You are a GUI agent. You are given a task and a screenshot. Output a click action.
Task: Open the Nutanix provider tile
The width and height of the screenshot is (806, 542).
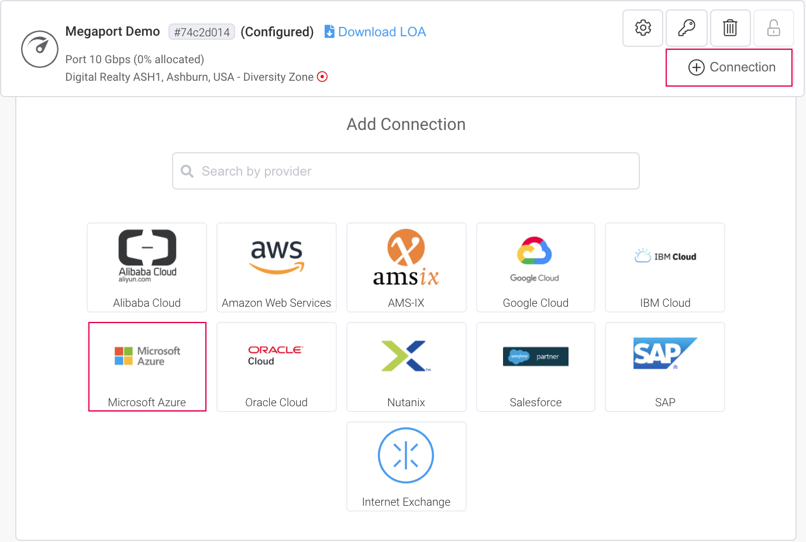[x=407, y=367]
